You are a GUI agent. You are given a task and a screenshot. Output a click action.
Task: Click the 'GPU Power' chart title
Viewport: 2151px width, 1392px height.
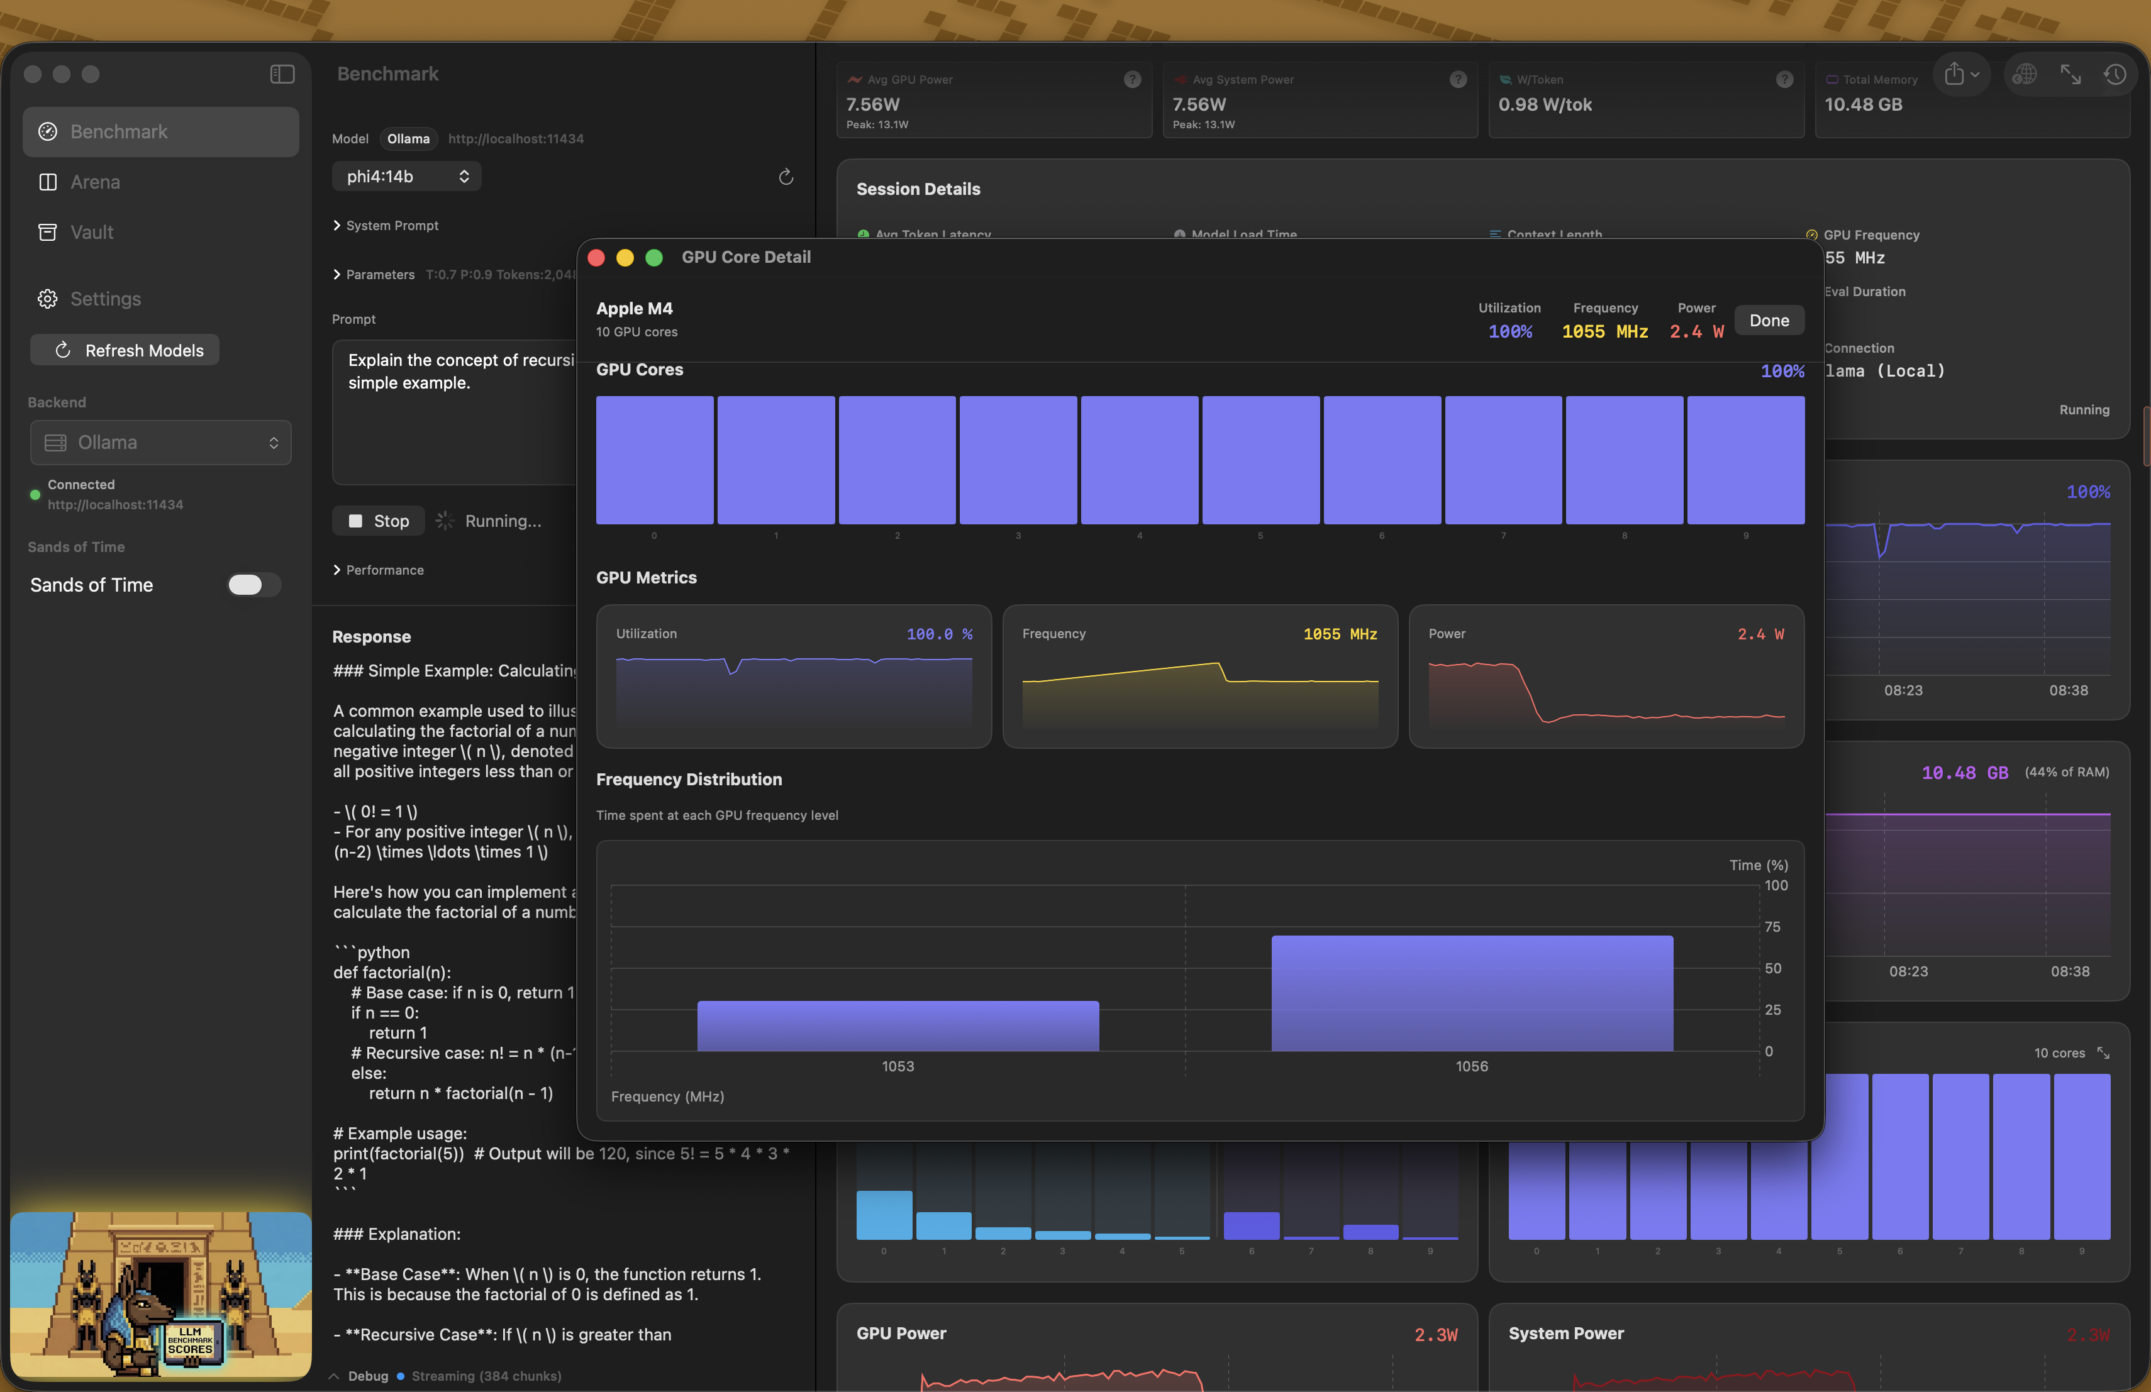coord(901,1334)
